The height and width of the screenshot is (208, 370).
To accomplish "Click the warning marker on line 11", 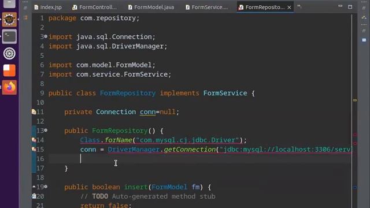I will [x=34, y=112].
